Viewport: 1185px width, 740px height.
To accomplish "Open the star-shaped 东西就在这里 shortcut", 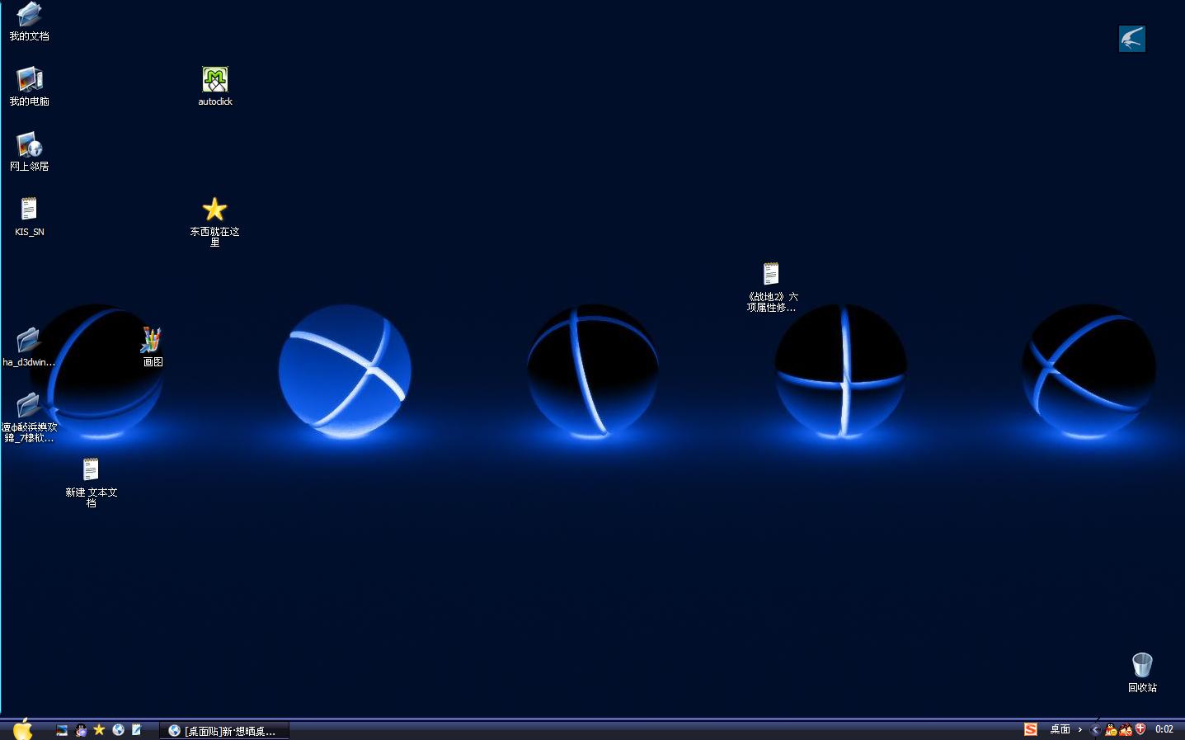I will click(x=214, y=221).
